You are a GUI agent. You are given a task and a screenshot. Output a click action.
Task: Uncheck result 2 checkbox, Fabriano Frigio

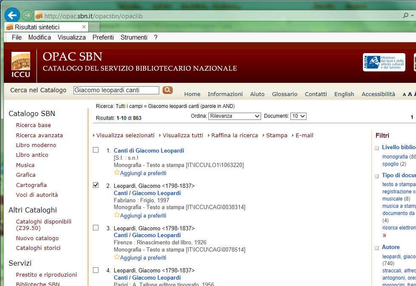pyautogui.click(x=96, y=185)
